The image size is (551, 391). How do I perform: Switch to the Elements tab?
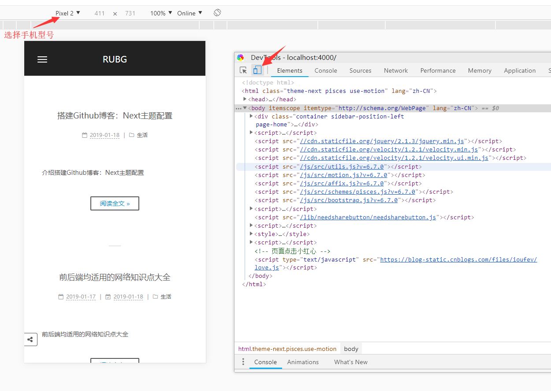tap(290, 70)
